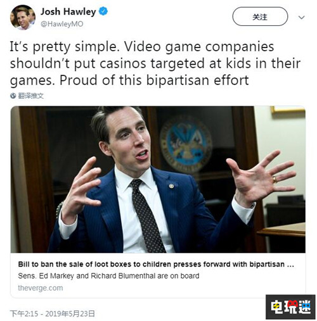This screenshot has width=317, height=321.
Task: Open the article preview photo
Action: pos(158,180)
